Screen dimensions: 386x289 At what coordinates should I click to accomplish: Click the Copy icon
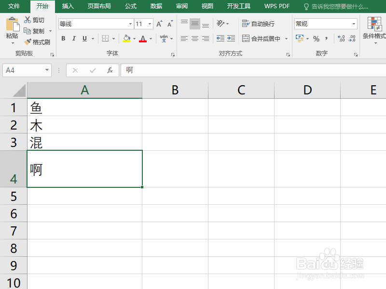click(27, 31)
